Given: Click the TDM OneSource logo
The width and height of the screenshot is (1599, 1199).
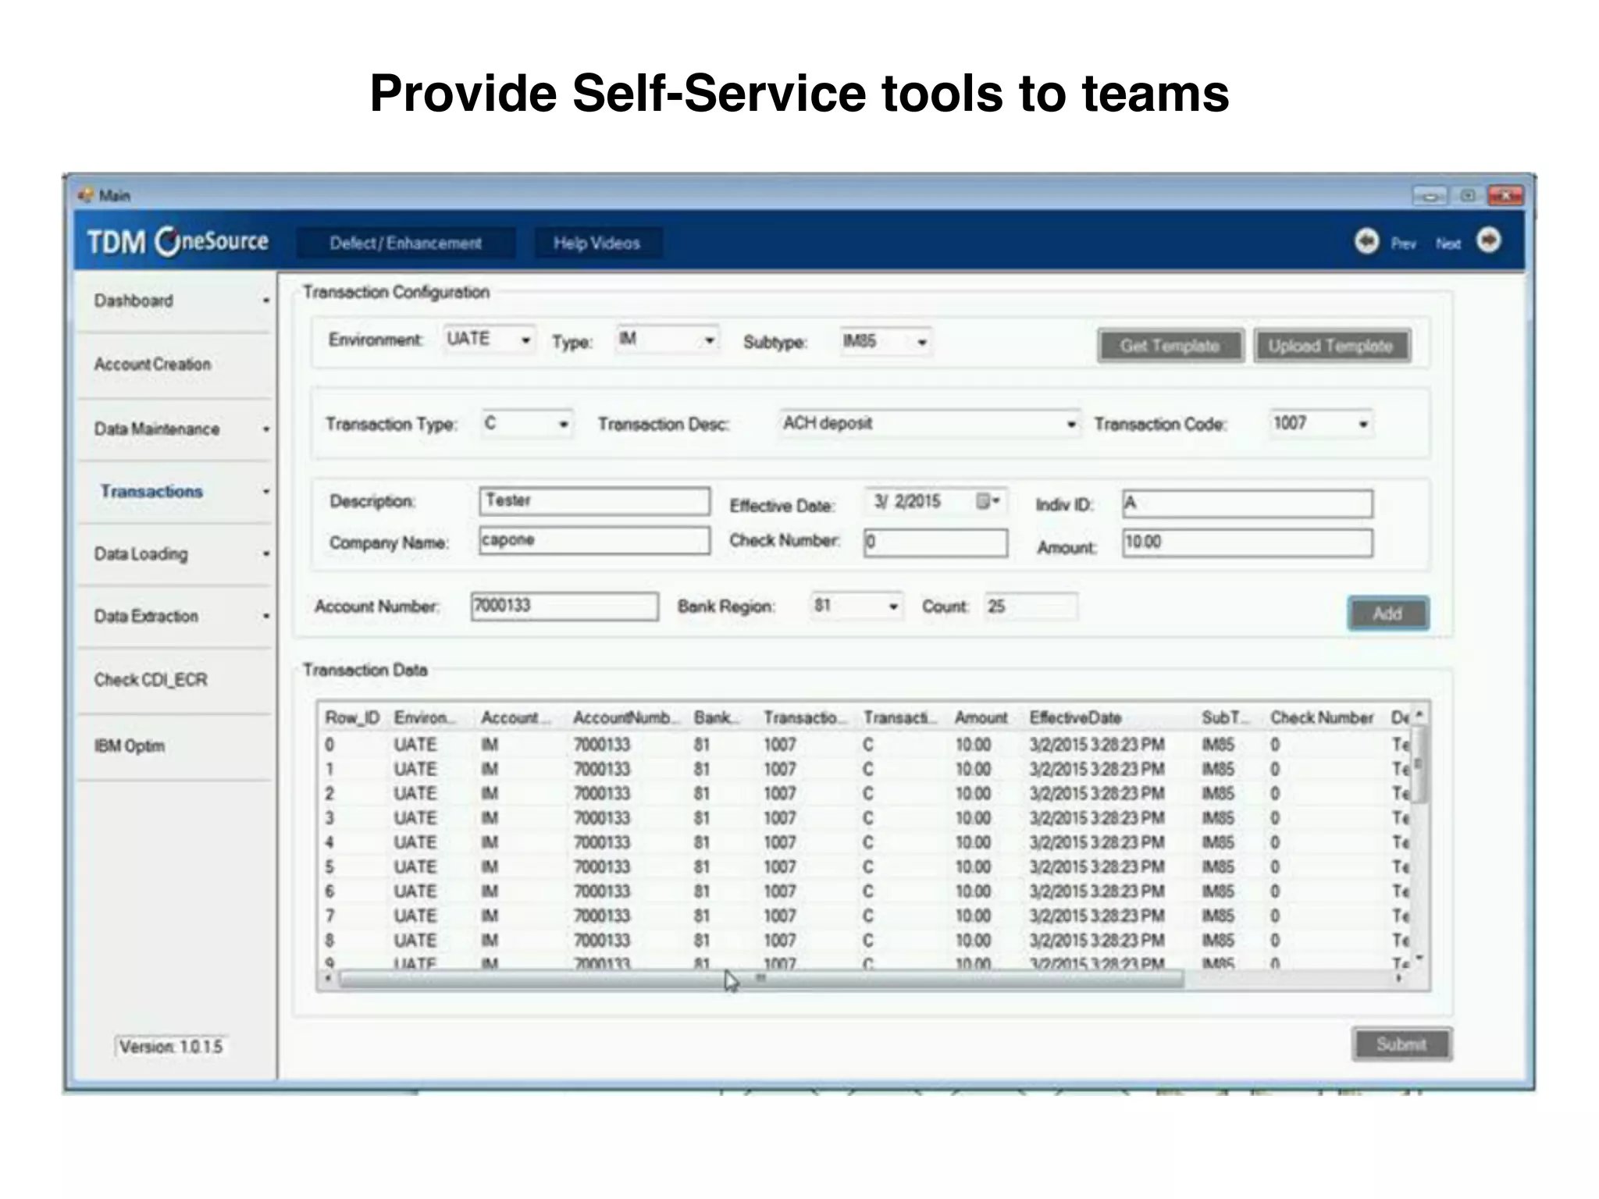Looking at the screenshot, I should tap(177, 242).
